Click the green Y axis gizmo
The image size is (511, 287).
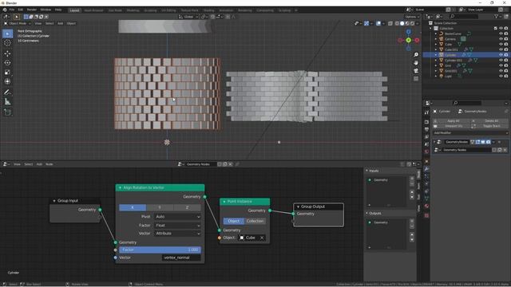coord(408,40)
